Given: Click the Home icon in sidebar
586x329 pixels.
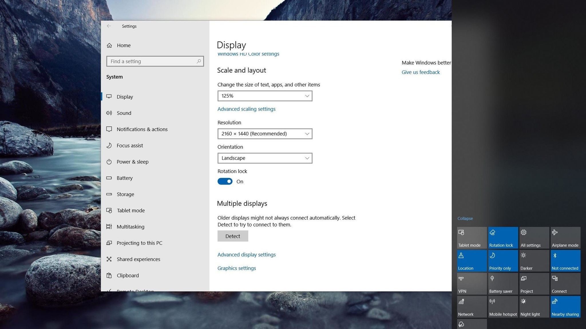Looking at the screenshot, I should coord(109,45).
